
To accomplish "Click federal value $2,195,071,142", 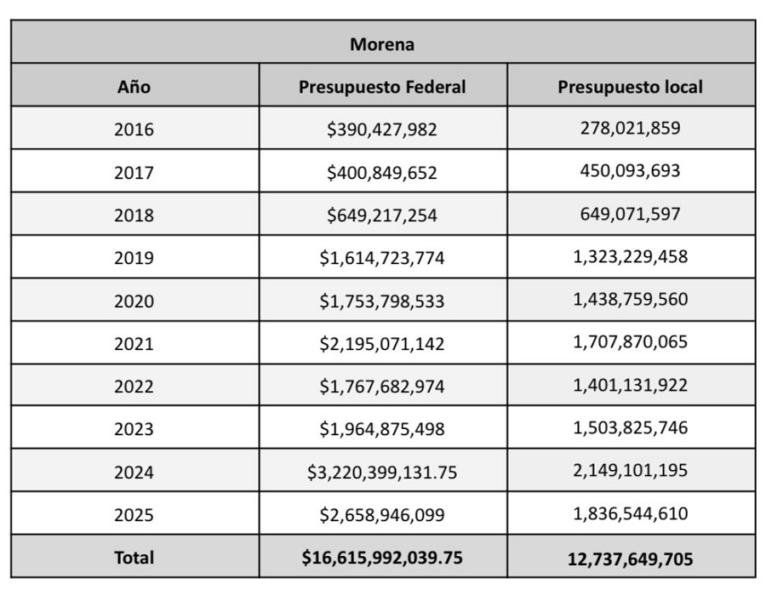I will point(382,343).
